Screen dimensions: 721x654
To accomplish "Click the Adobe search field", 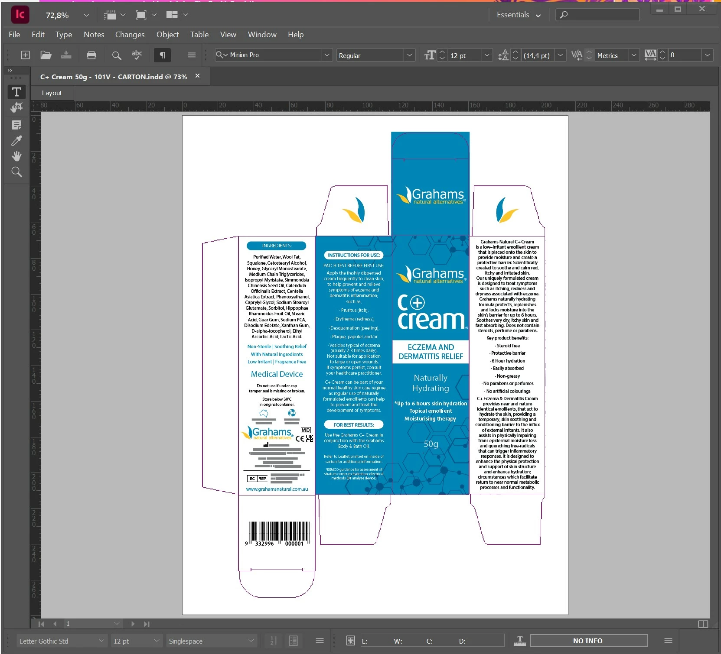I will click(x=597, y=15).
